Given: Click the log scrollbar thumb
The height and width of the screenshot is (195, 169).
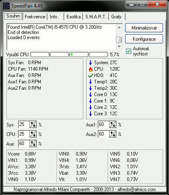Looking at the screenshot, I should [119, 39].
